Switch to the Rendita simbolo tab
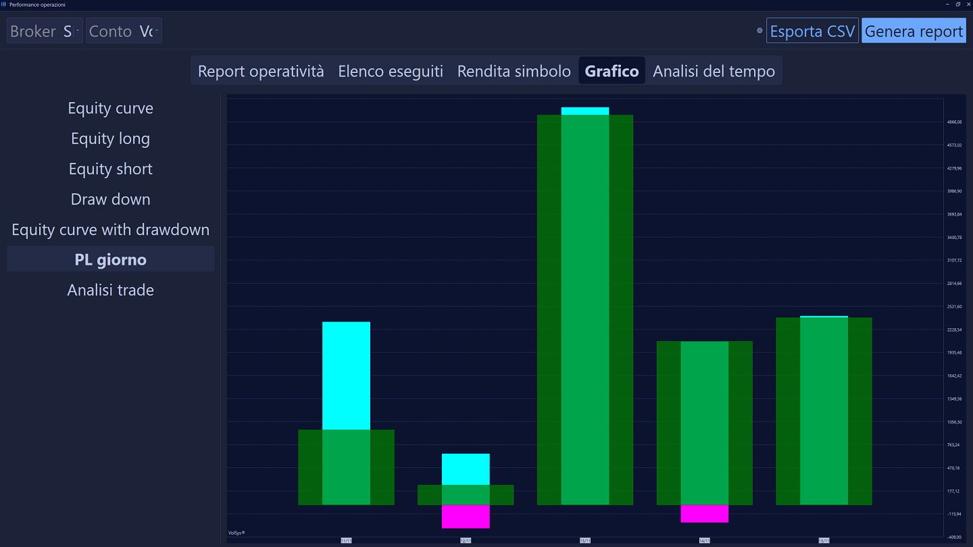 [514, 70]
